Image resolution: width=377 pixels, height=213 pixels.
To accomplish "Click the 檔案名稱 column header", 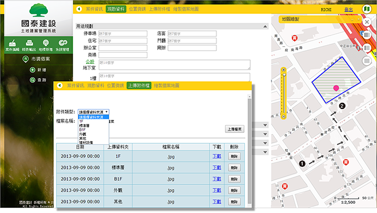I will pyautogui.click(x=171, y=147).
